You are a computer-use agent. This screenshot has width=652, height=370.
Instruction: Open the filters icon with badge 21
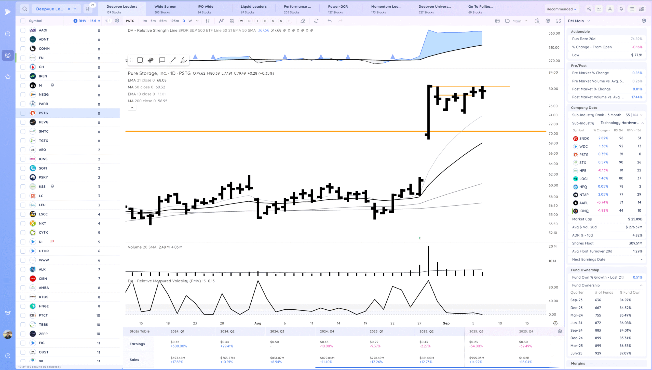[88, 9]
